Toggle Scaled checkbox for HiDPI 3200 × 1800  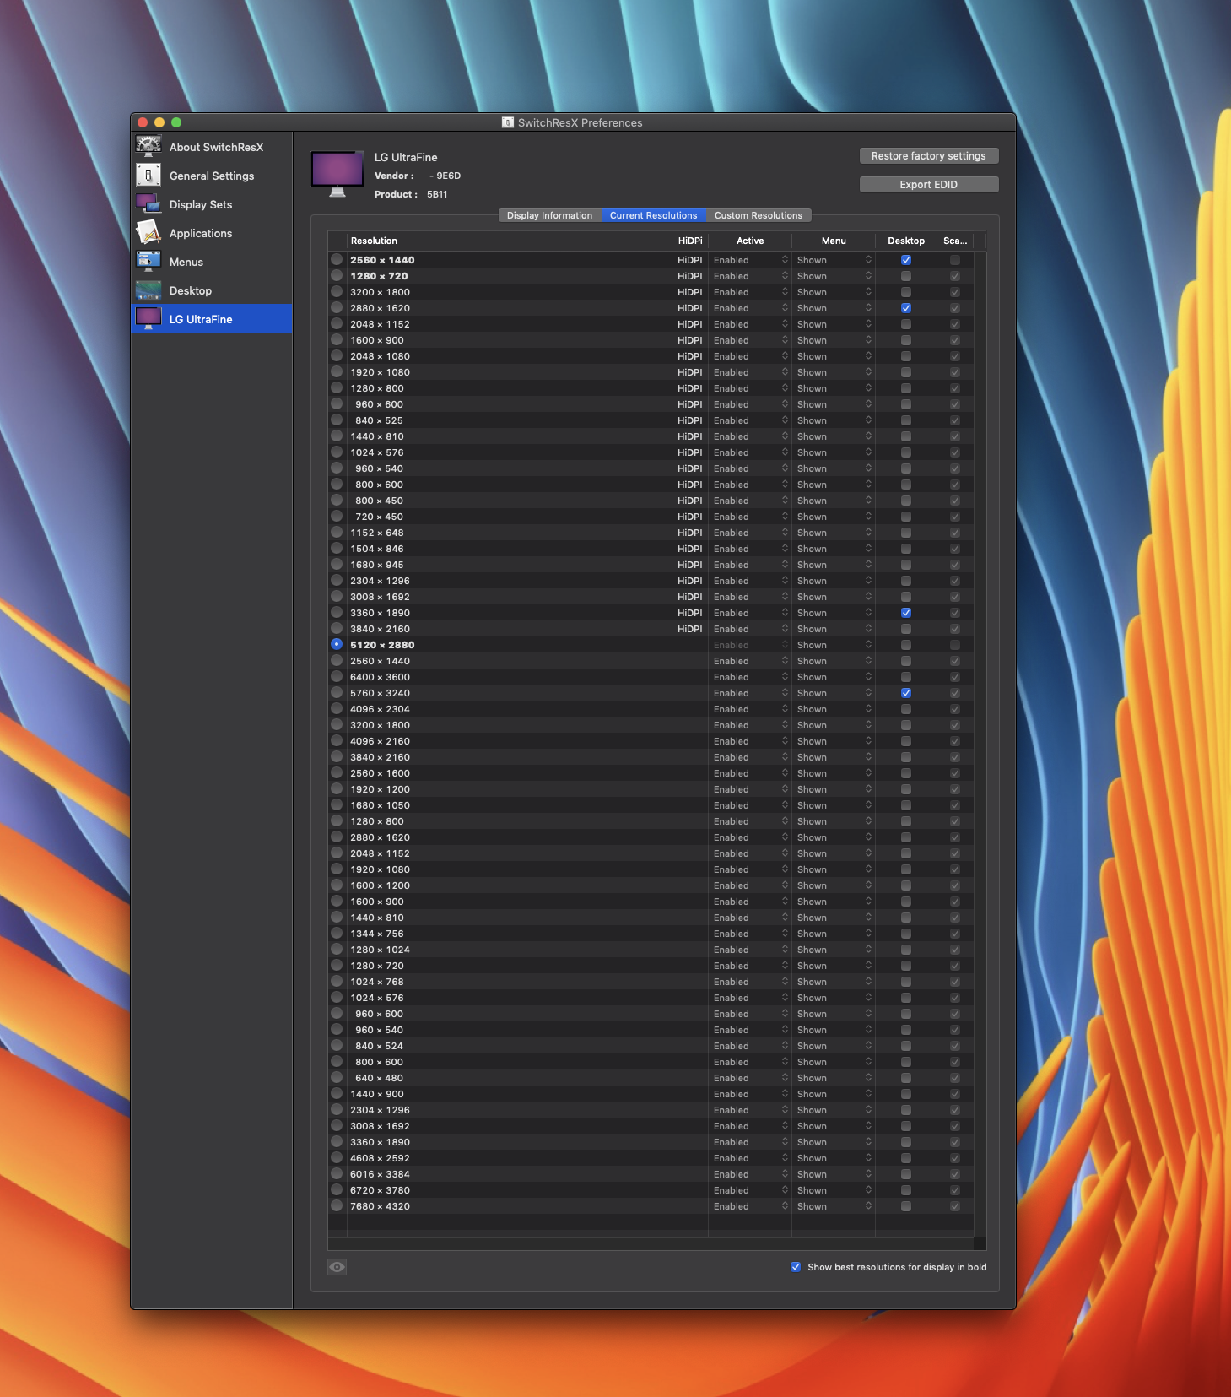click(x=955, y=292)
